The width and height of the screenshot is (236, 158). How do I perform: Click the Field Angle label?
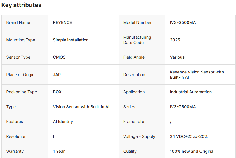coord(134,57)
